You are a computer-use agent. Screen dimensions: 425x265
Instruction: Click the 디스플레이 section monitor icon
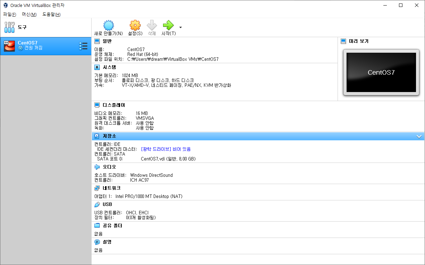[97, 105]
